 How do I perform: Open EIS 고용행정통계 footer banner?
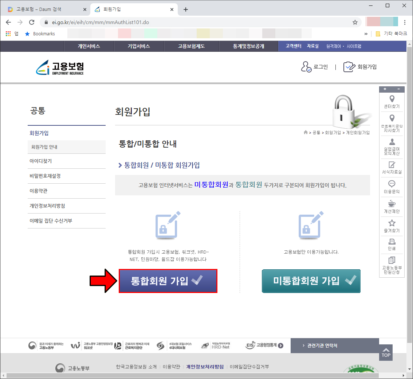click(264, 345)
